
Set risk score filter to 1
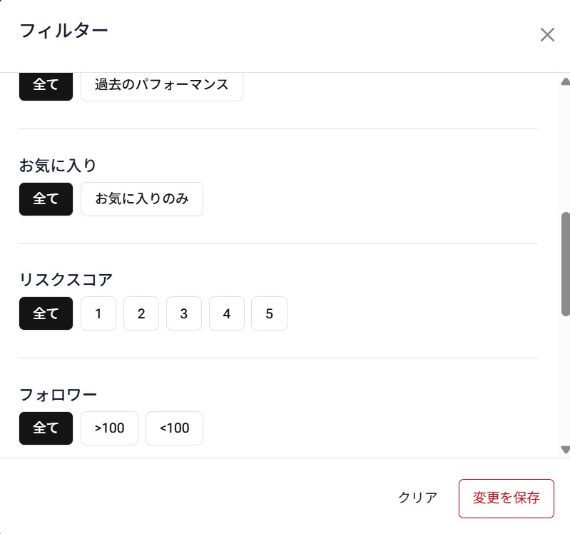[98, 313]
